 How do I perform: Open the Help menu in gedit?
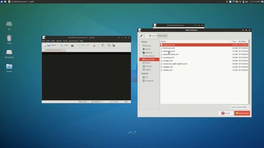(81, 41)
